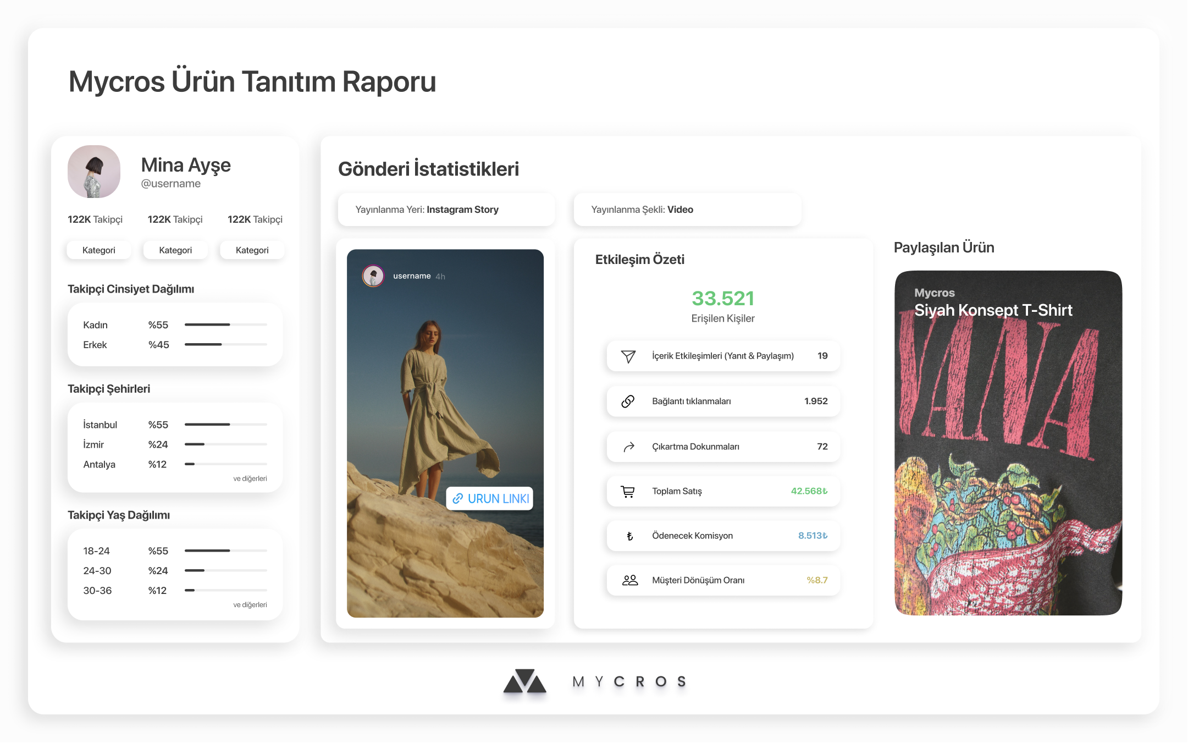Open the URUN LINKI story link
This screenshot has height=743, width=1188.
tap(490, 499)
